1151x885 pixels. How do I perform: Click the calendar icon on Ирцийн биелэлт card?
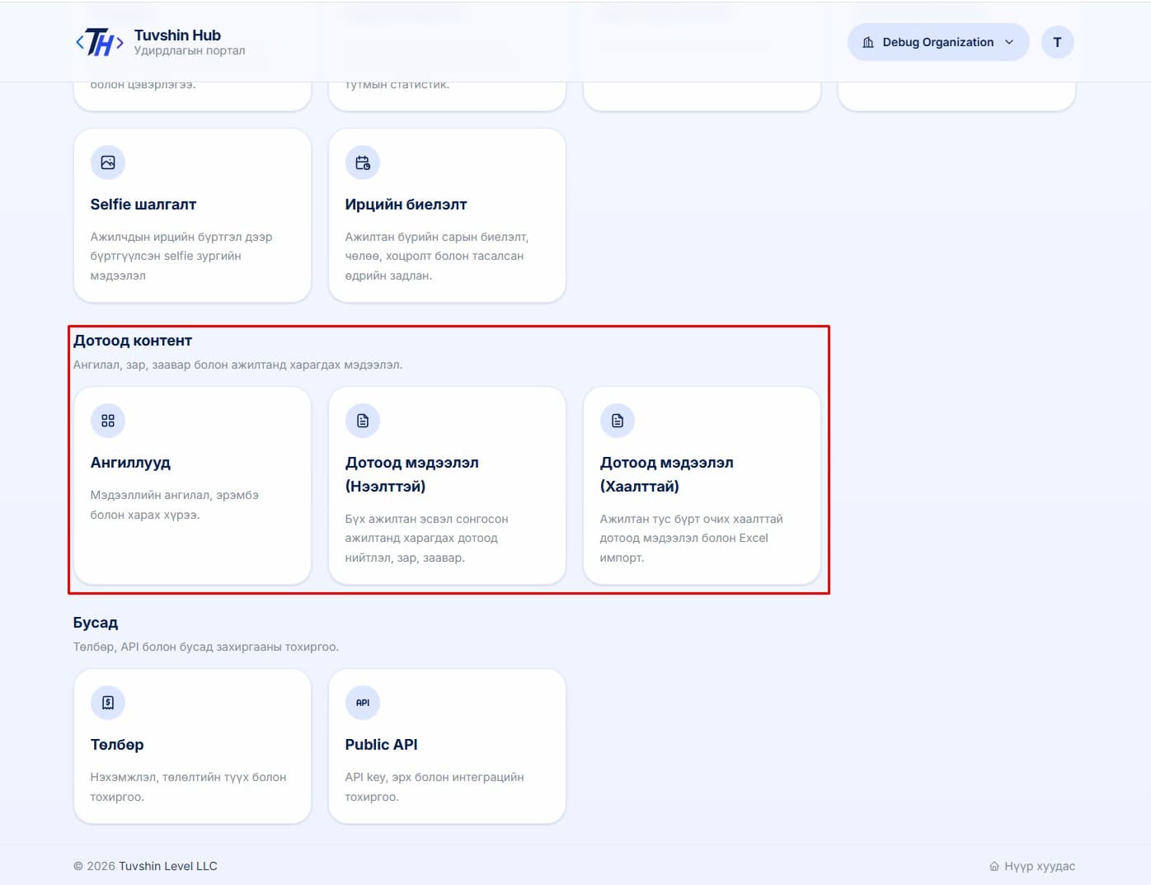click(x=363, y=162)
